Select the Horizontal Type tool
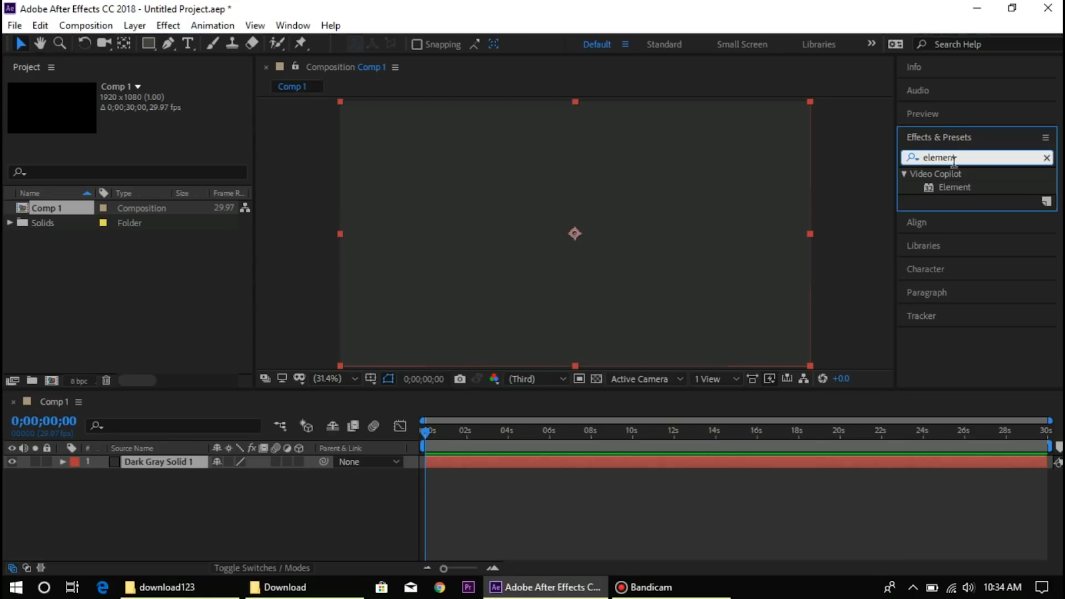Viewport: 1065px width, 599px height. coord(188,44)
